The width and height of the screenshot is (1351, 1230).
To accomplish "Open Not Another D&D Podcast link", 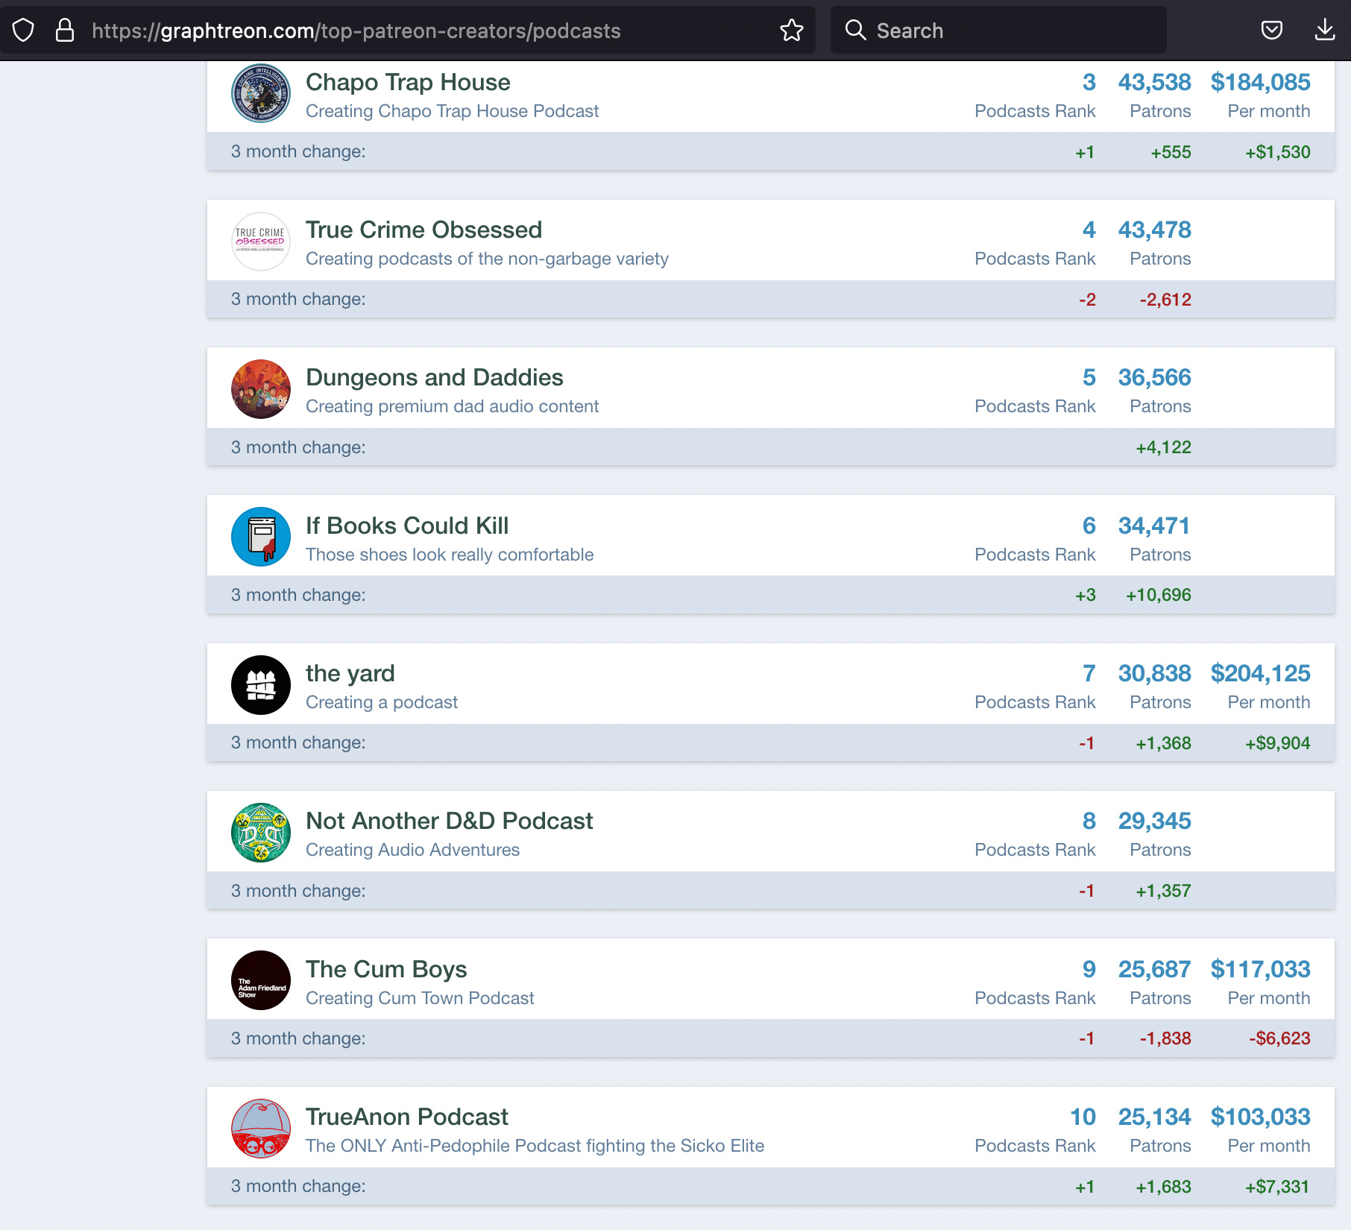I will [x=450, y=821].
